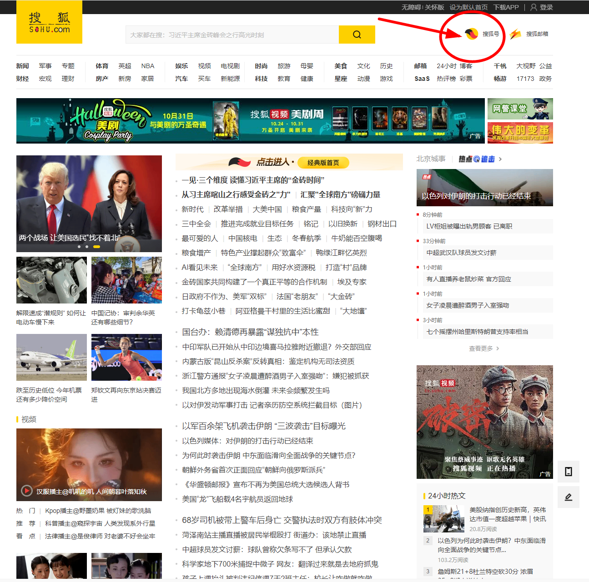Viewport: 589px width, 582px height.
Task: Click the fox icon beside 点击进入
Action: click(240, 162)
